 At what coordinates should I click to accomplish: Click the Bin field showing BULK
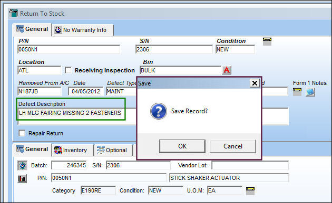coord(180,70)
